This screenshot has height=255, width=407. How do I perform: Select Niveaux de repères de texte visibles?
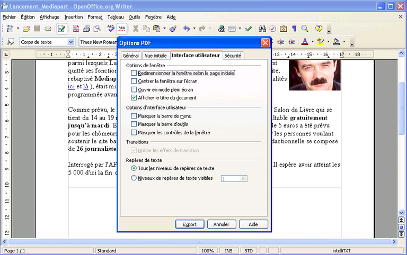[x=134, y=178]
